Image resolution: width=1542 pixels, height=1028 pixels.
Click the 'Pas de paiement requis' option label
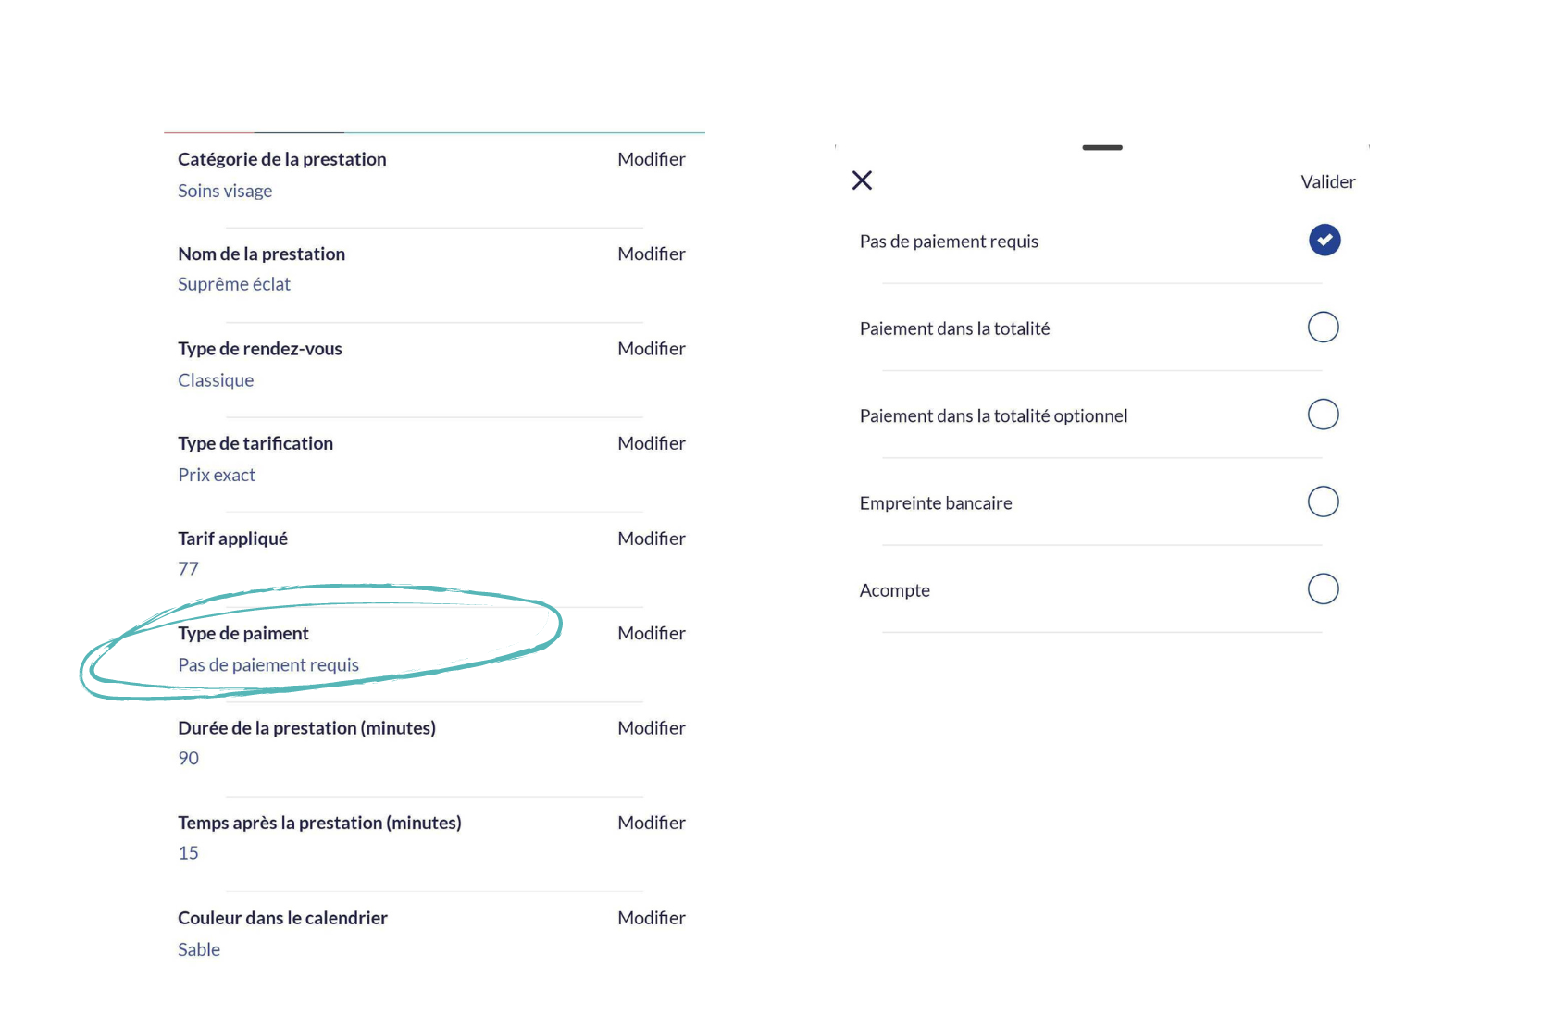coord(949,242)
